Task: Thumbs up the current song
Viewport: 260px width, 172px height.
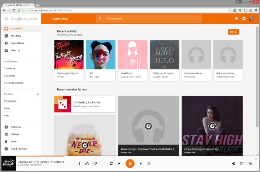Action: click(x=87, y=163)
